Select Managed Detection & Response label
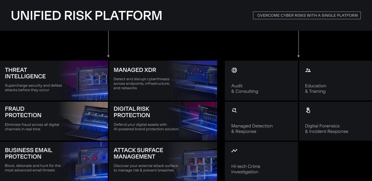372x181 pixels. pos(252,129)
